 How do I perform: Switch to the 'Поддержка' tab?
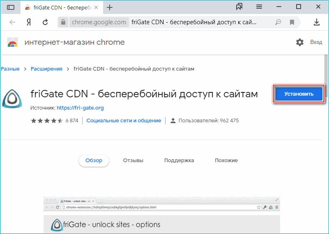pos(179,161)
